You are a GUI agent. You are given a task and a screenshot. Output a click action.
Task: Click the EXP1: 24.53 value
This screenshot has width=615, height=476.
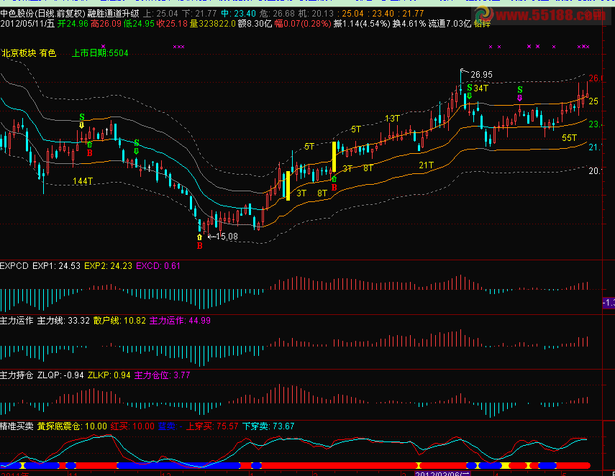click(56, 266)
